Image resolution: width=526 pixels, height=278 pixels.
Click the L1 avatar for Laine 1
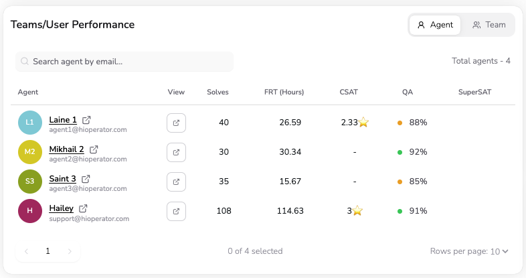(29, 123)
